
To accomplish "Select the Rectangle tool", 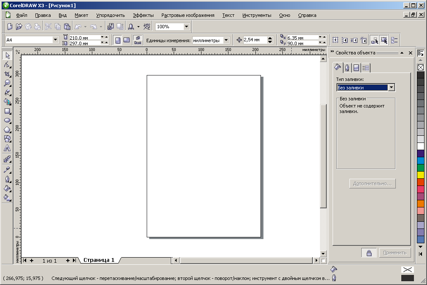I will click(7, 111).
